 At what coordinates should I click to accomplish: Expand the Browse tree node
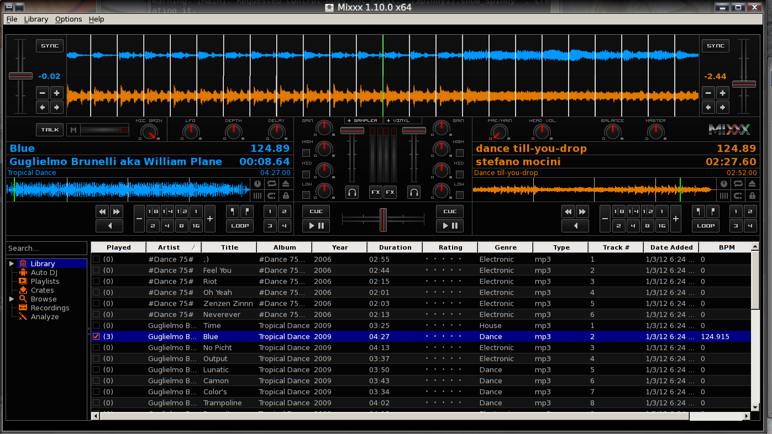pyautogui.click(x=12, y=299)
